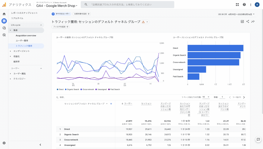This screenshot has width=263, height=149.
Task: Expand the ユーザー属性 group
Action: [x=10, y=73]
